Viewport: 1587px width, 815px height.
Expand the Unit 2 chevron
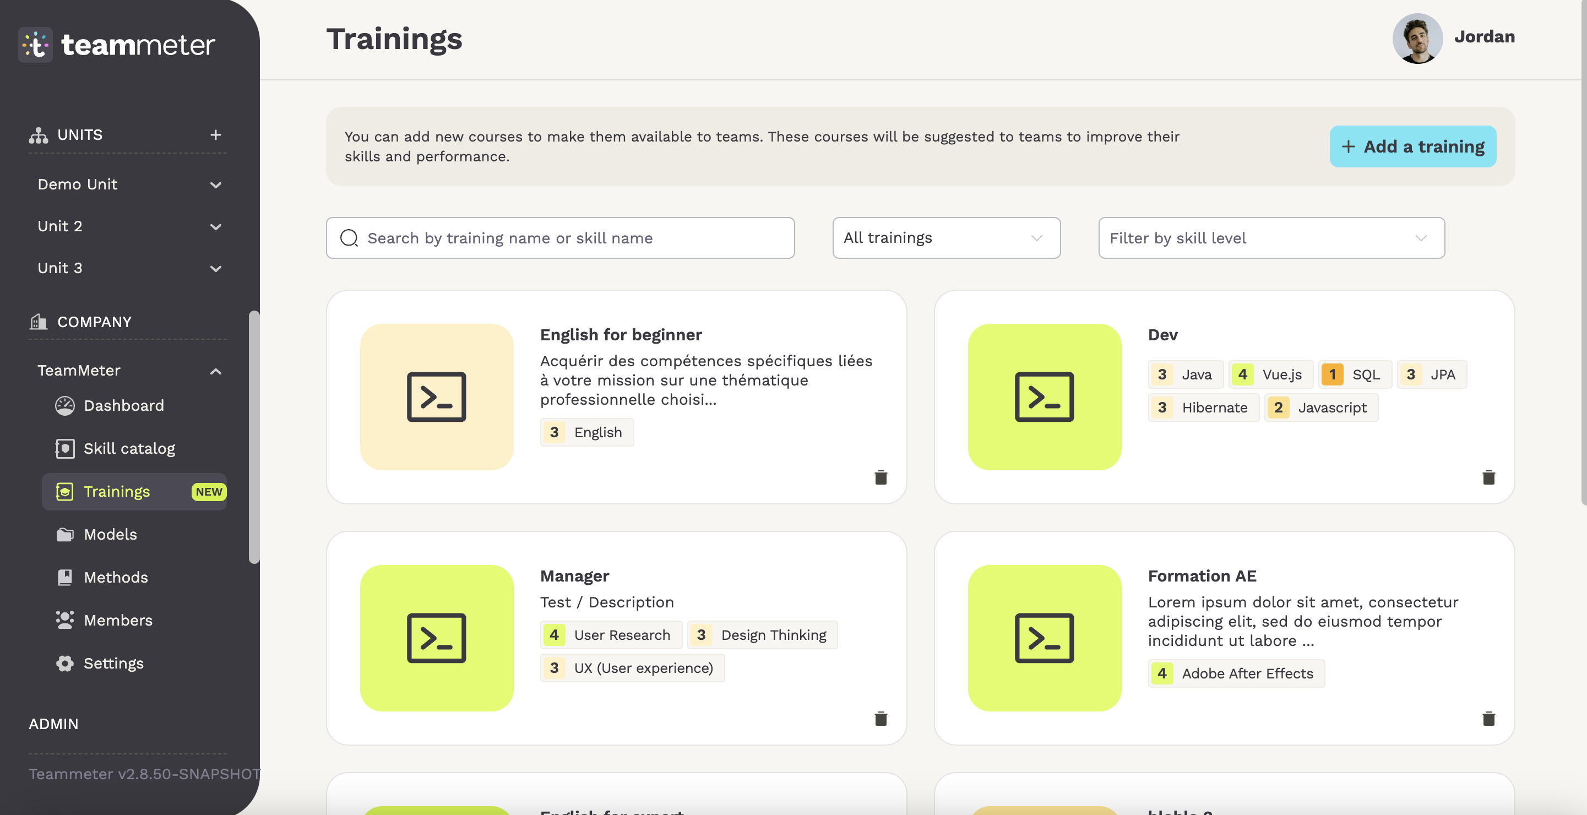click(216, 227)
